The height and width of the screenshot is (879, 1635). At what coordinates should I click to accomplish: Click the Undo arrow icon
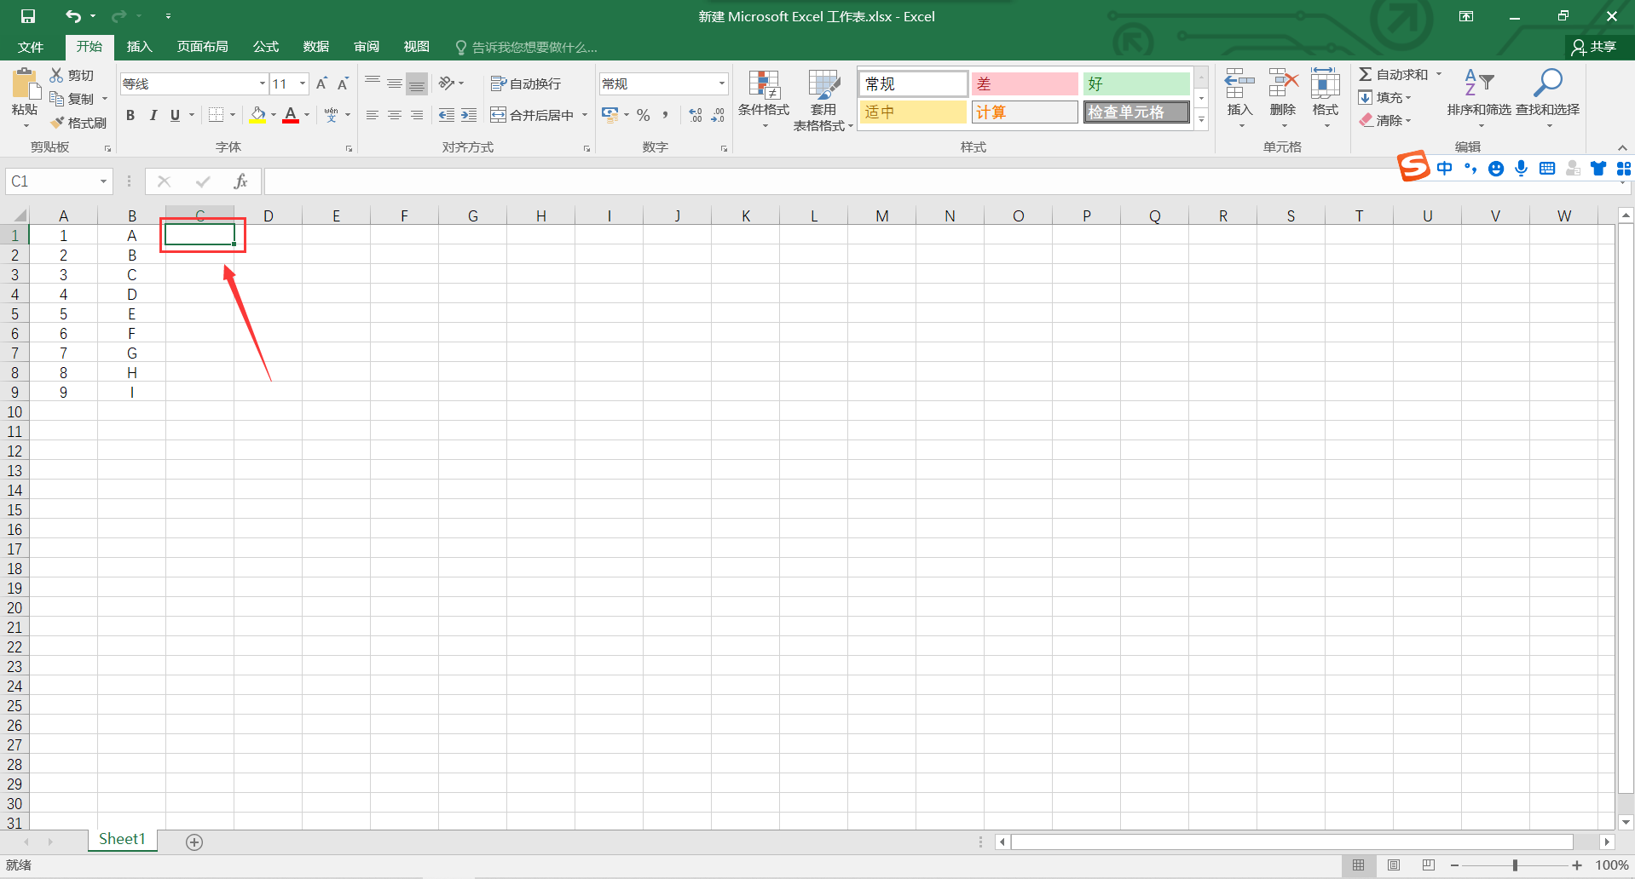click(73, 16)
